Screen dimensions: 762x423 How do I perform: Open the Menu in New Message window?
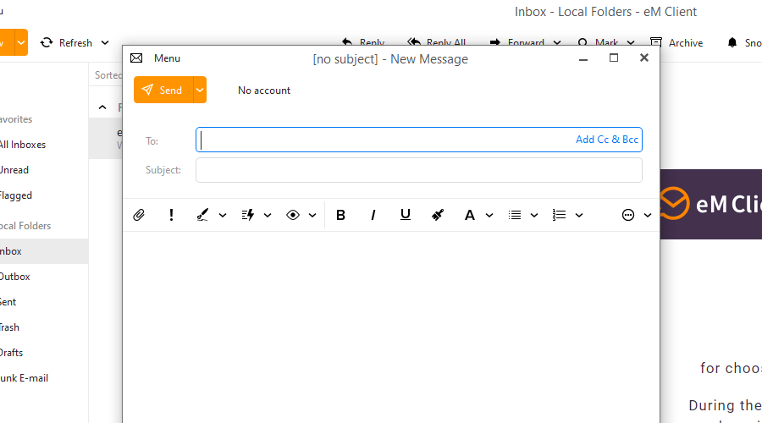tap(167, 58)
